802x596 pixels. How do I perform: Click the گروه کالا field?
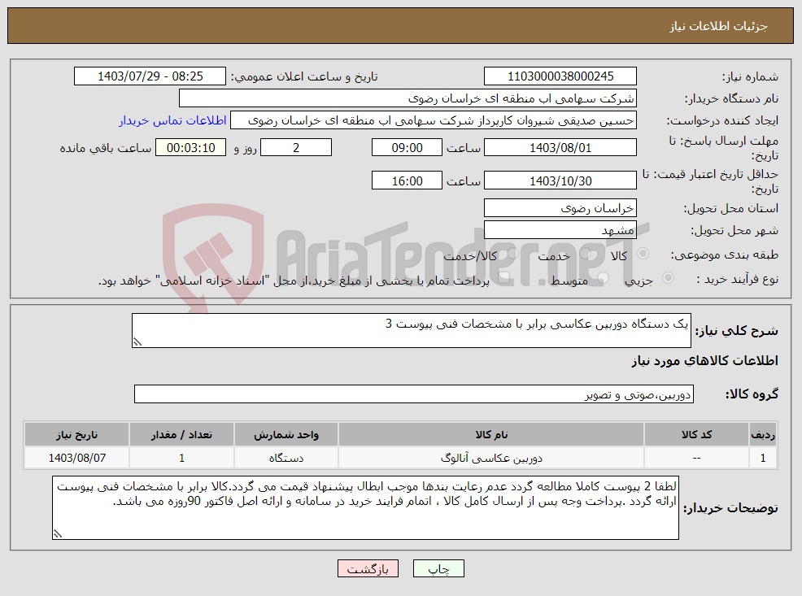pos(414,394)
